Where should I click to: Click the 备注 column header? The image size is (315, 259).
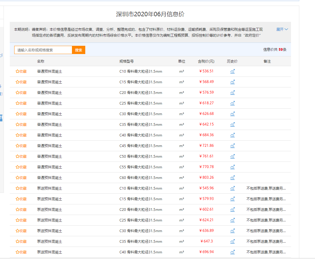[267, 61]
